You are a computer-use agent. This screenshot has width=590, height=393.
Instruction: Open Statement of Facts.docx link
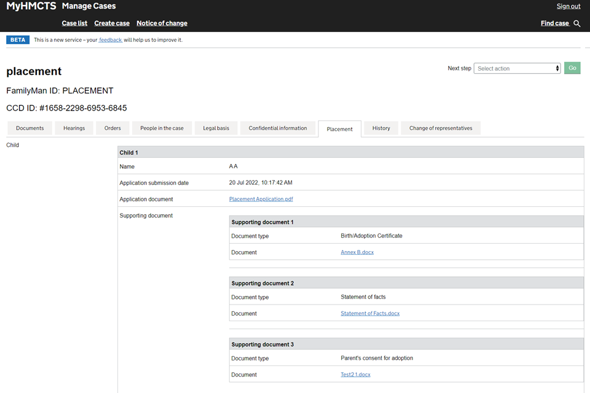pyautogui.click(x=370, y=313)
